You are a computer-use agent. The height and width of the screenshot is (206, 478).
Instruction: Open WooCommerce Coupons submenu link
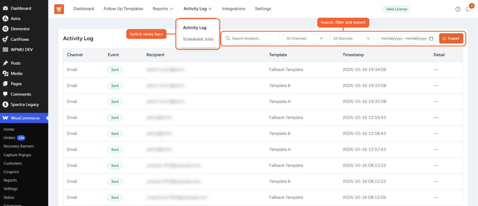click(11, 172)
